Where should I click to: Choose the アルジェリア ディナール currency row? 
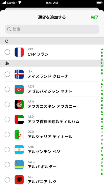pyautogui.click(x=52, y=134)
